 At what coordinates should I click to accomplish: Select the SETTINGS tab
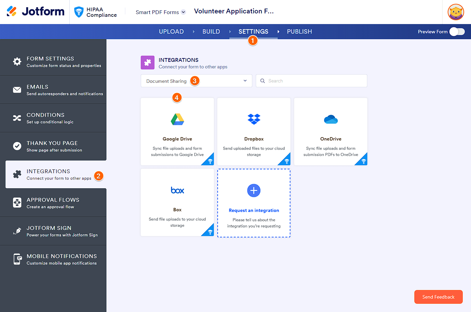click(253, 32)
